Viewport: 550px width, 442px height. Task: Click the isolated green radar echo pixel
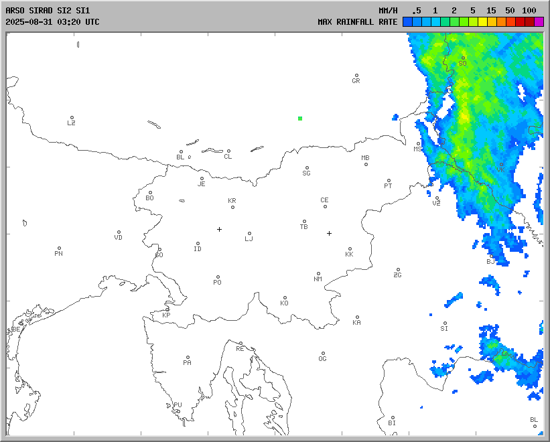click(x=300, y=119)
